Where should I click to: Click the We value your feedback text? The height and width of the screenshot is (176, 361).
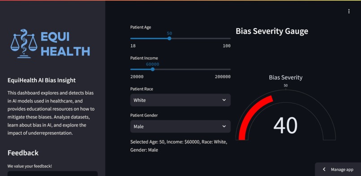click(x=30, y=166)
